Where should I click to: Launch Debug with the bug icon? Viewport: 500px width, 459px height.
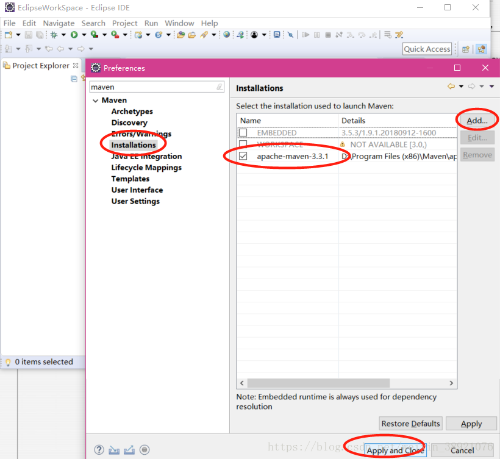pos(54,35)
